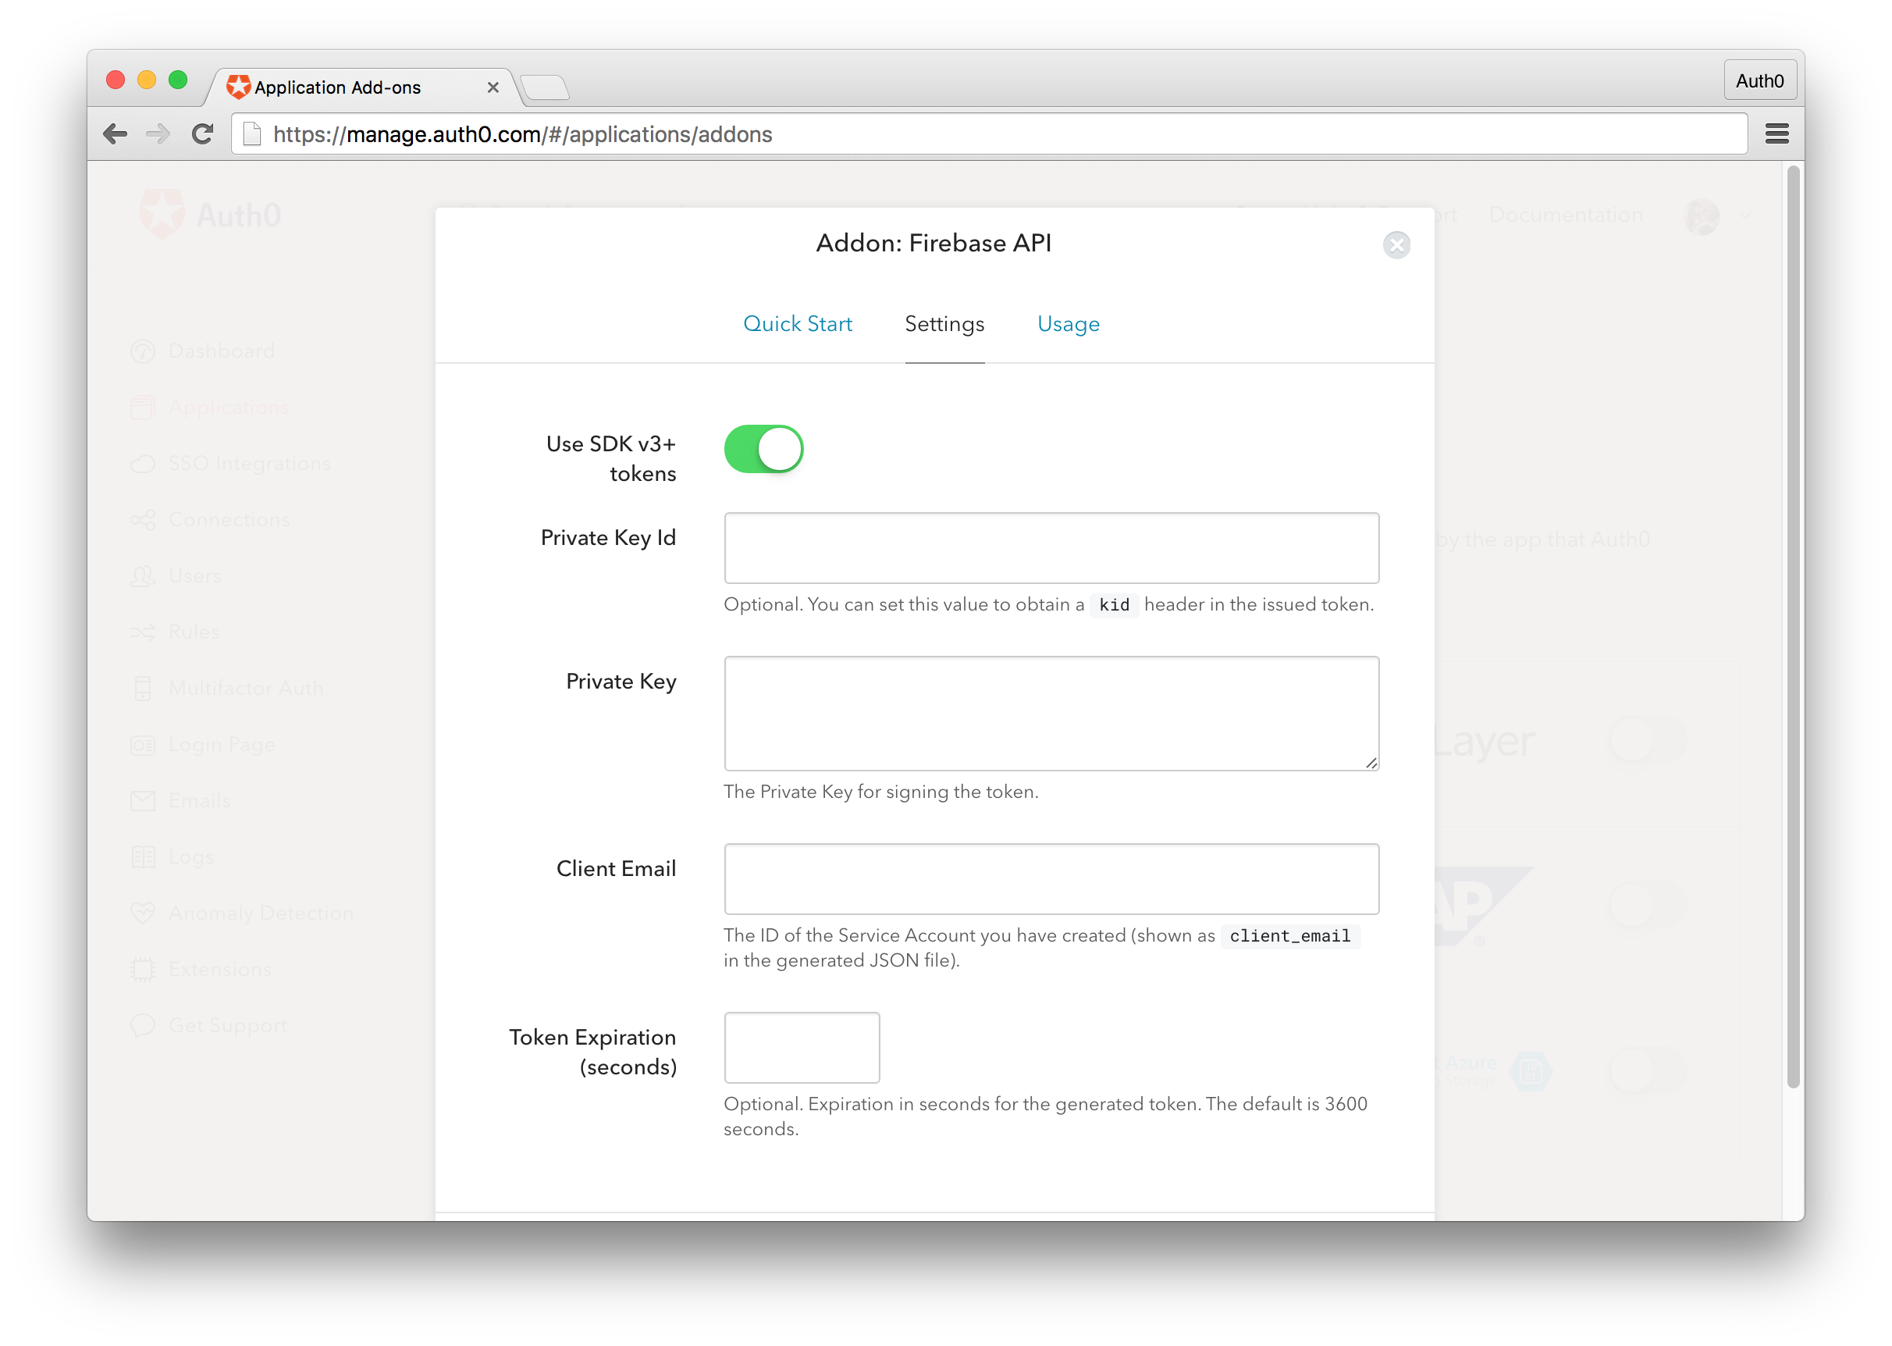
Task: Click the Auth0 profile button
Action: click(x=1759, y=80)
